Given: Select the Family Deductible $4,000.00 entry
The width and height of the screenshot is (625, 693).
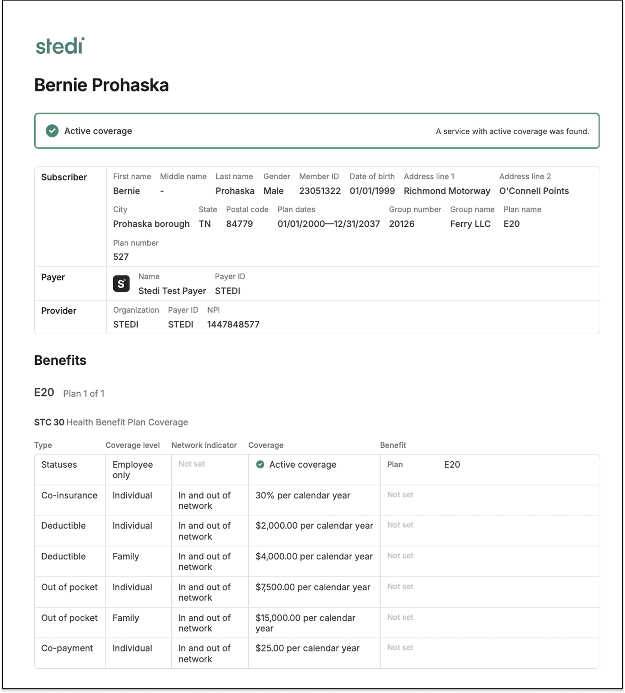Looking at the screenshot, I should coord(314,557).
